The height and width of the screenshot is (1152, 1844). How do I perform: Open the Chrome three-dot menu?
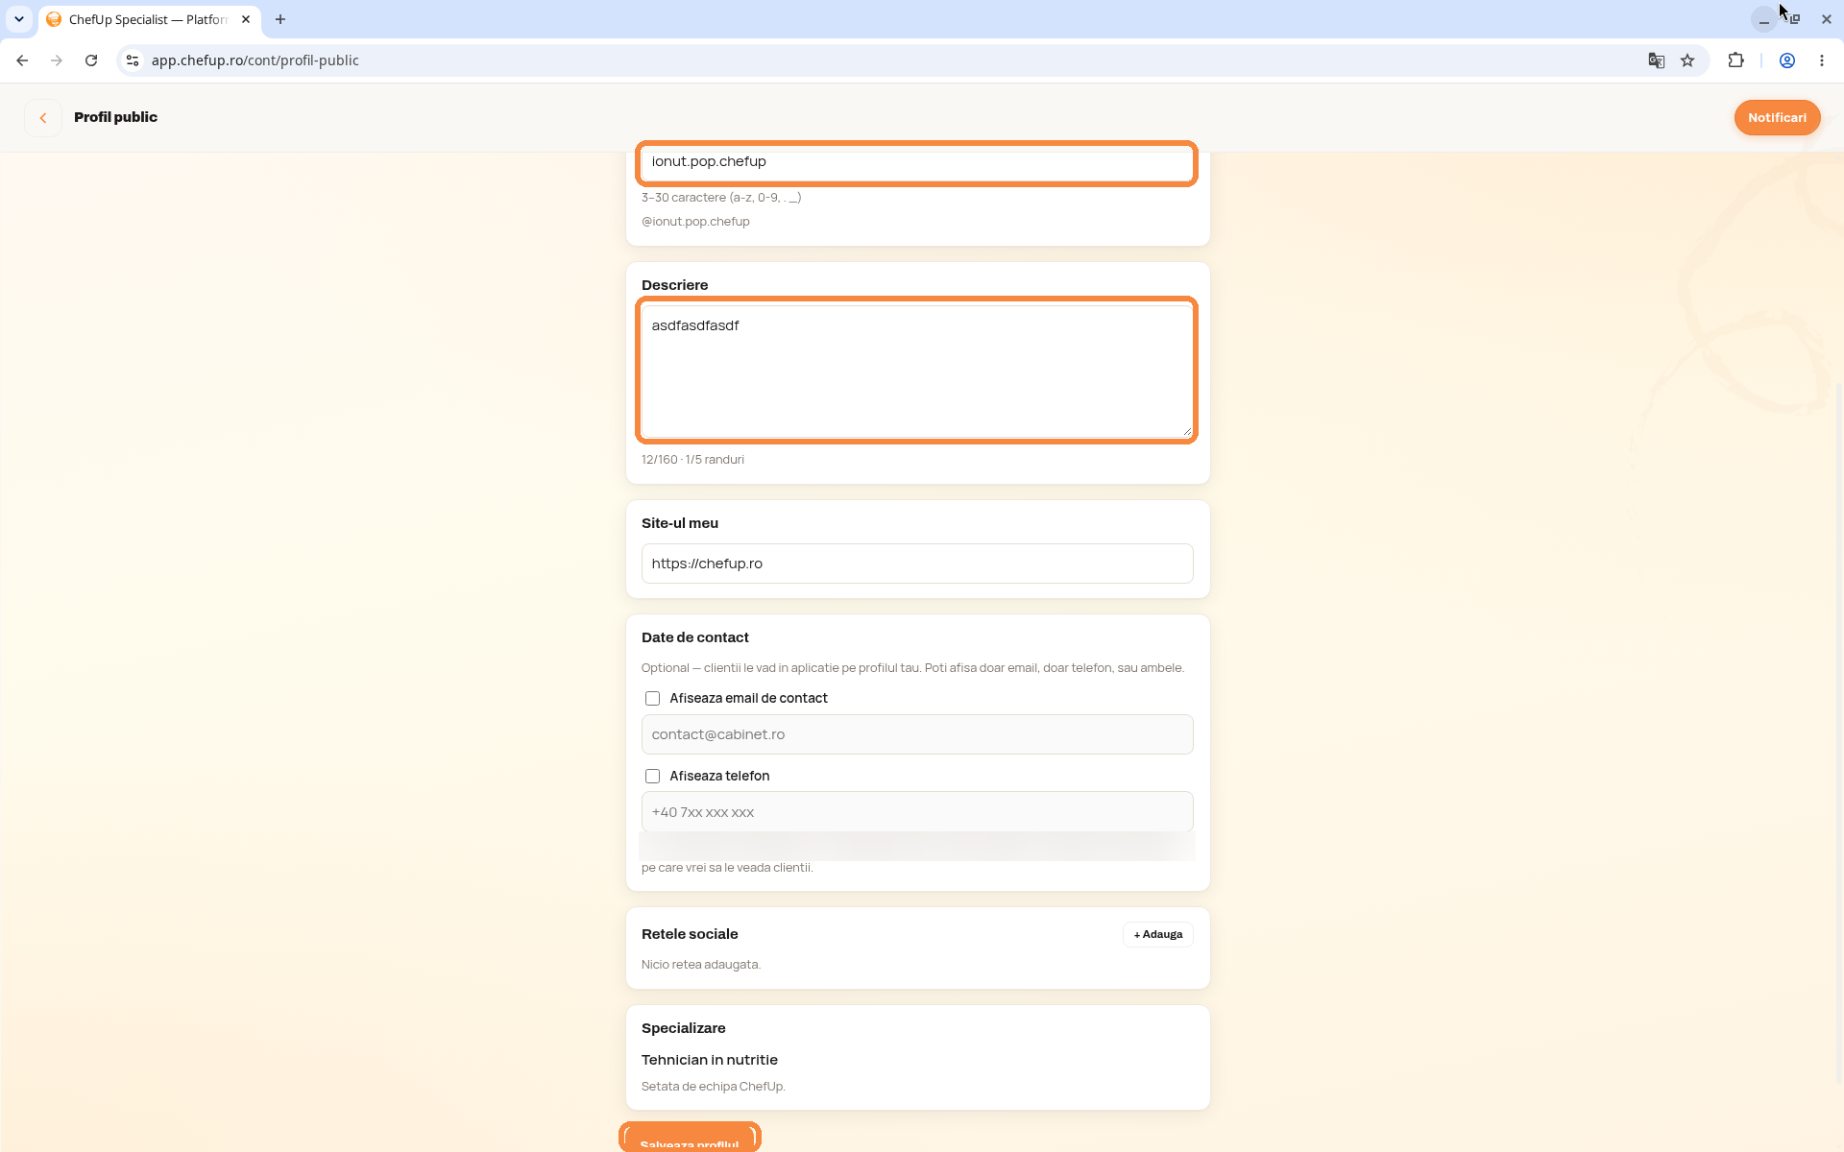click(x=1822, y=60)
